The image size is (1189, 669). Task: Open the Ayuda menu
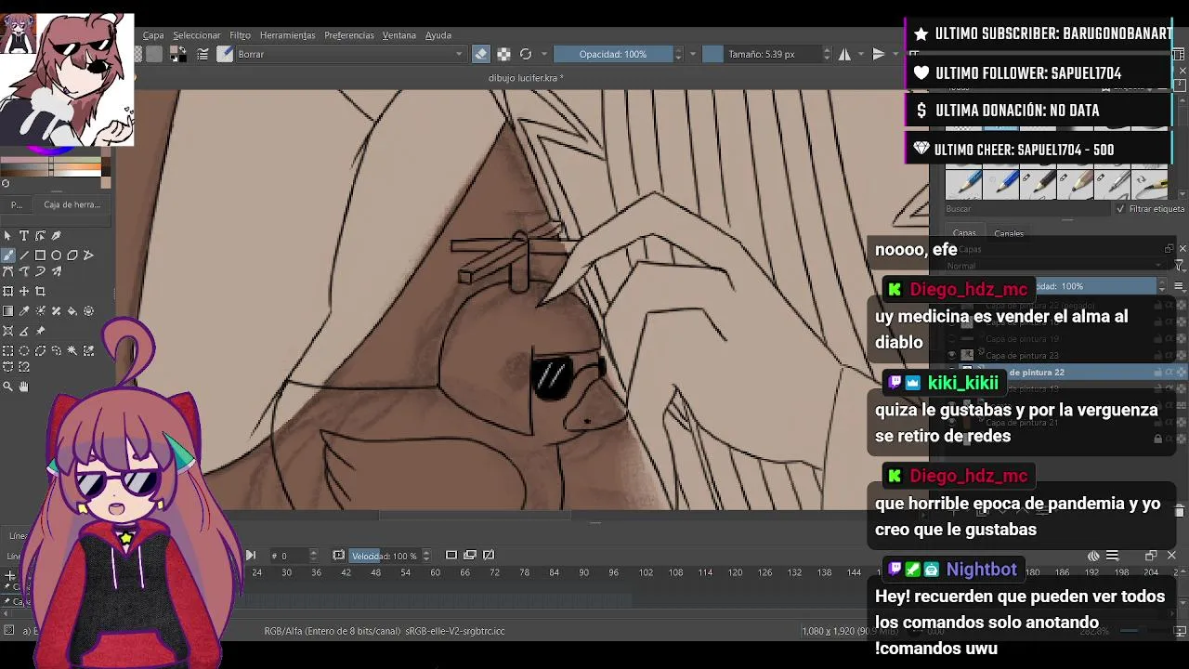(x=438, y=35)
